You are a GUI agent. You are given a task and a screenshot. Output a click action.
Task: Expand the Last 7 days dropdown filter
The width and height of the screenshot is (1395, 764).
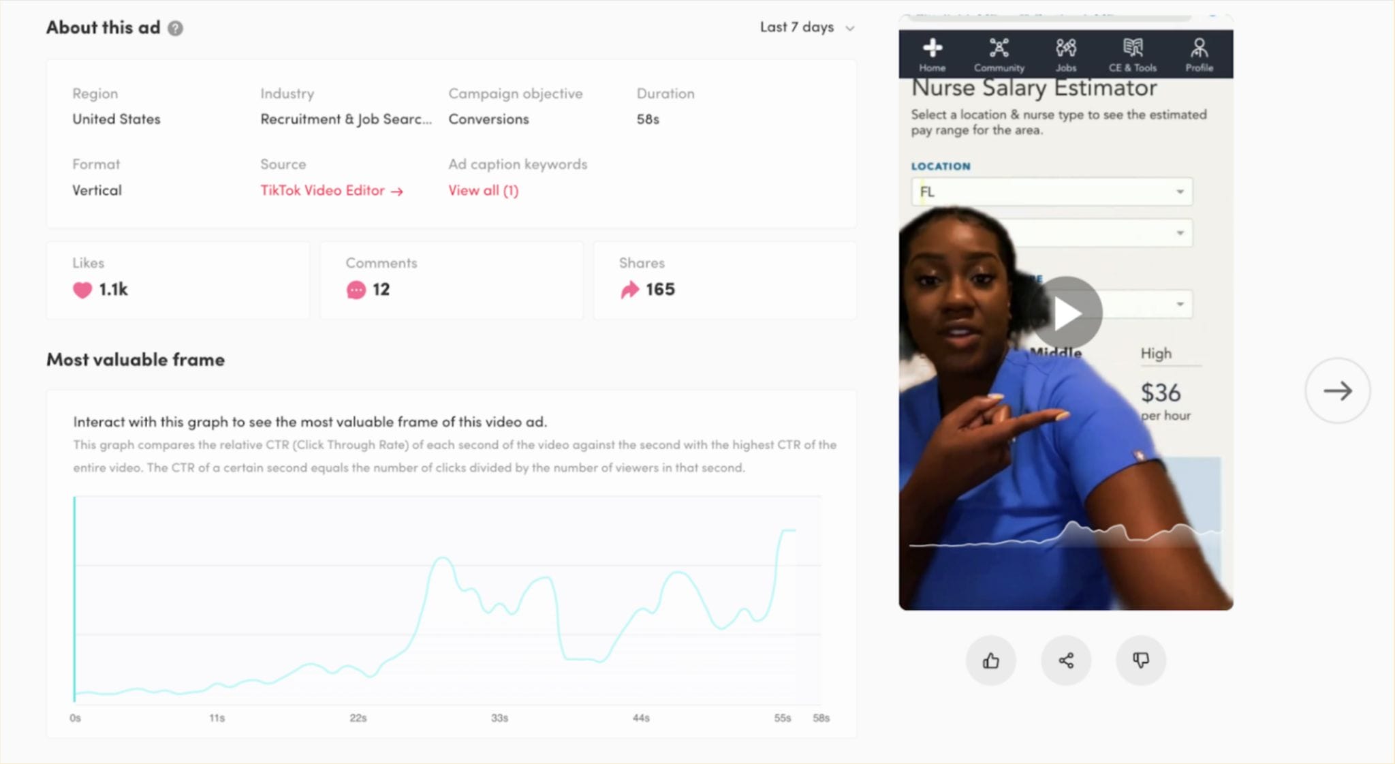(x=804, y=27)
